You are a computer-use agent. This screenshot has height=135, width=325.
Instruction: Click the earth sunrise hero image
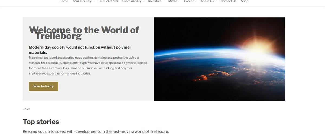click(x=219, y=59)
